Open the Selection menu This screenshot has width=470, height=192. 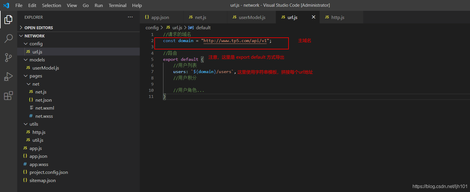point(52,5)
